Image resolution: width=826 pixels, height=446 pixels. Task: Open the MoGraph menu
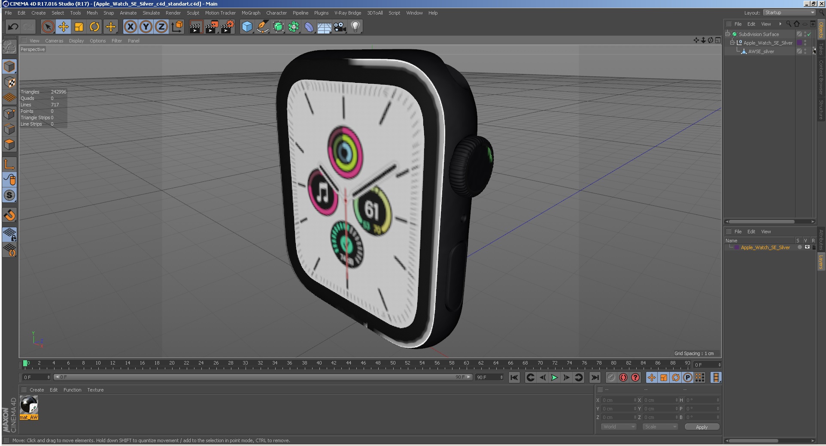click(x=251, y=13)
